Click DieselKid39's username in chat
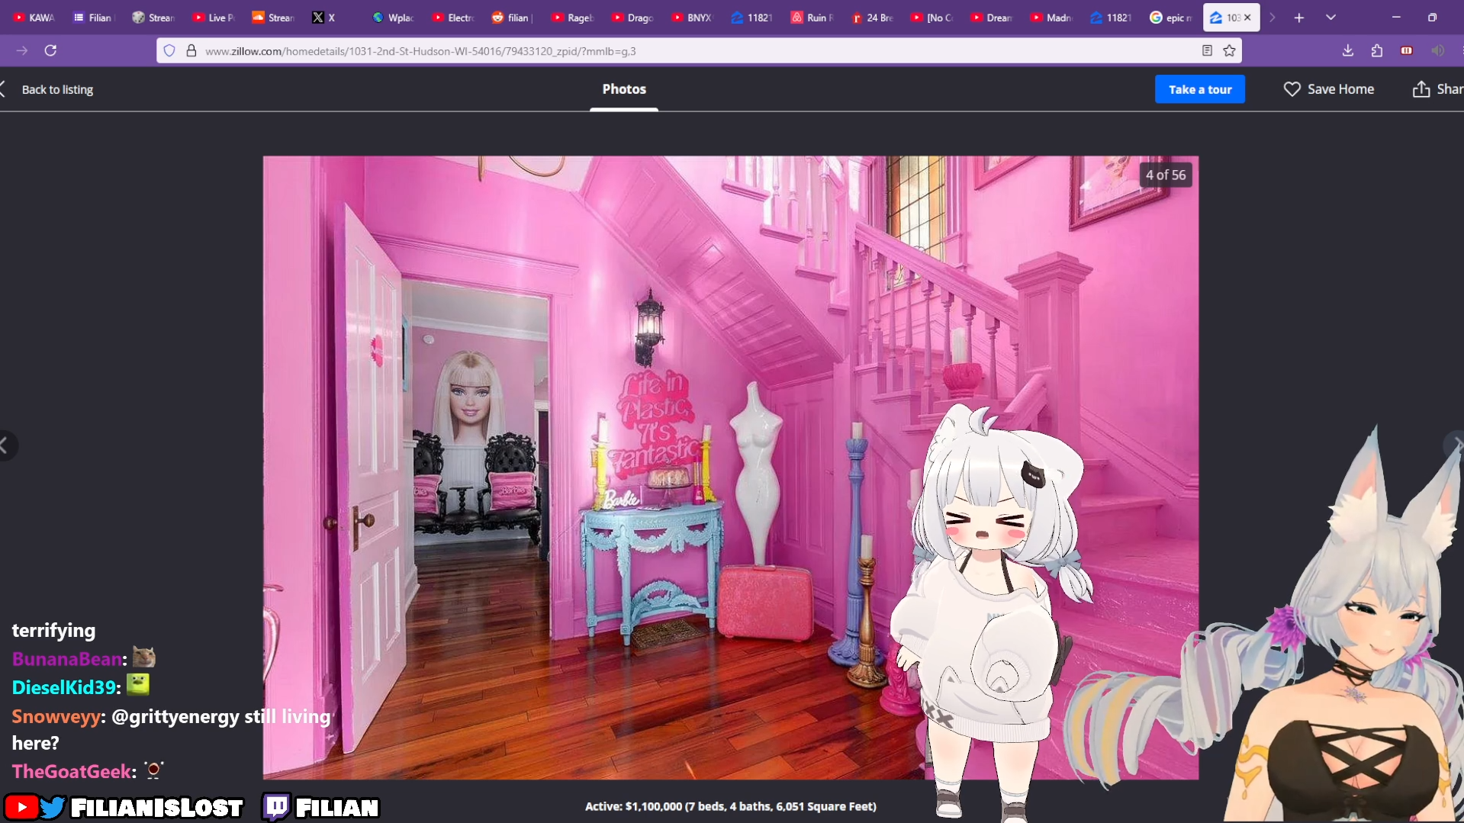 64,687
